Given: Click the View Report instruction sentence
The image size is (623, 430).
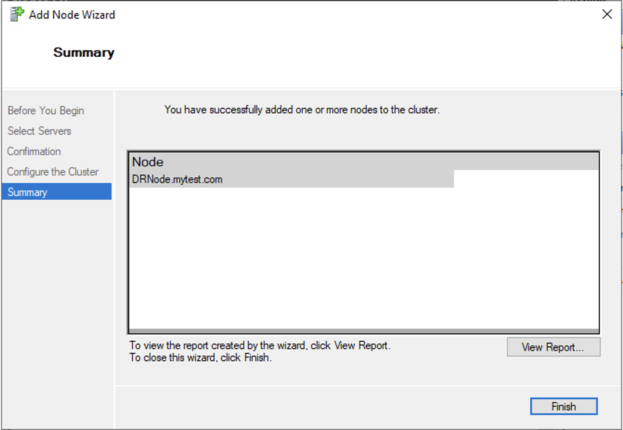Looking at the screenshot, I should (260, 346).
